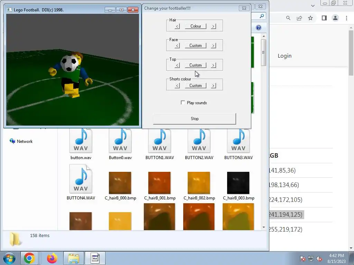354x265 pixels.
Task: Click next arrow in Face group
Action: [213, 46]
